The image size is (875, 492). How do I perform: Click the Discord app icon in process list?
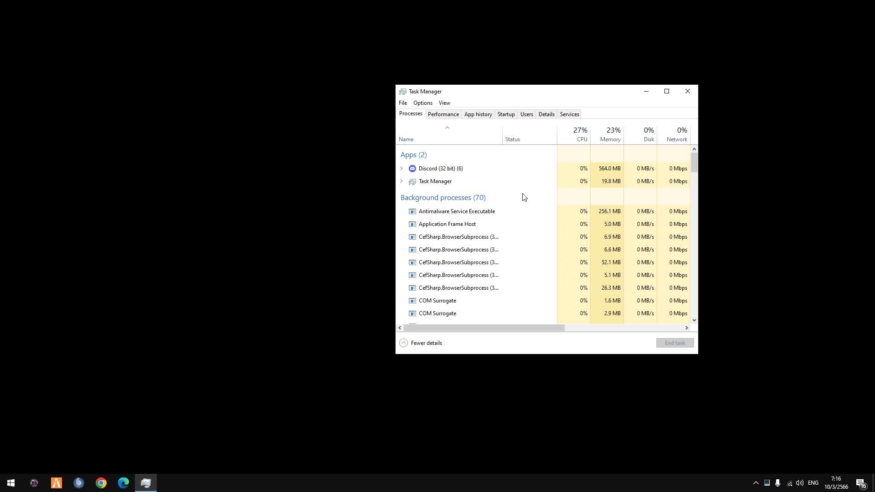(412, 169)
